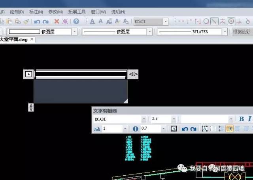Toggle the highlighted diagonal line snap icon
253x180 pixels.
(214, 21)
